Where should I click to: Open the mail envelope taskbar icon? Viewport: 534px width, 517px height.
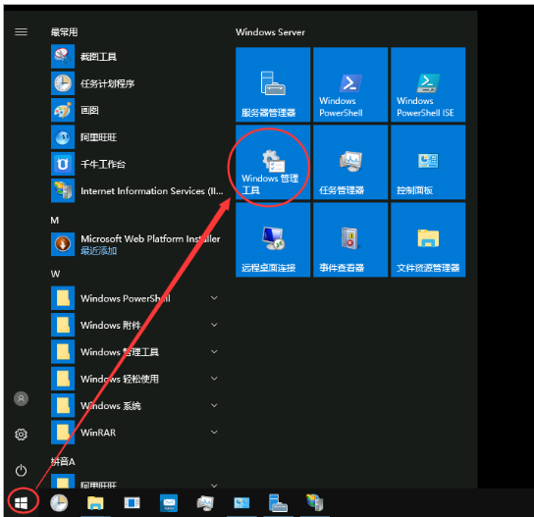[169, 502]
